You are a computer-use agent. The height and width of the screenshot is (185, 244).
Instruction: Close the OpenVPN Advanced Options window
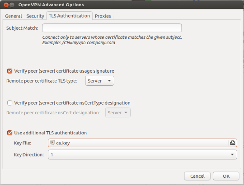[x=4, y=5]
